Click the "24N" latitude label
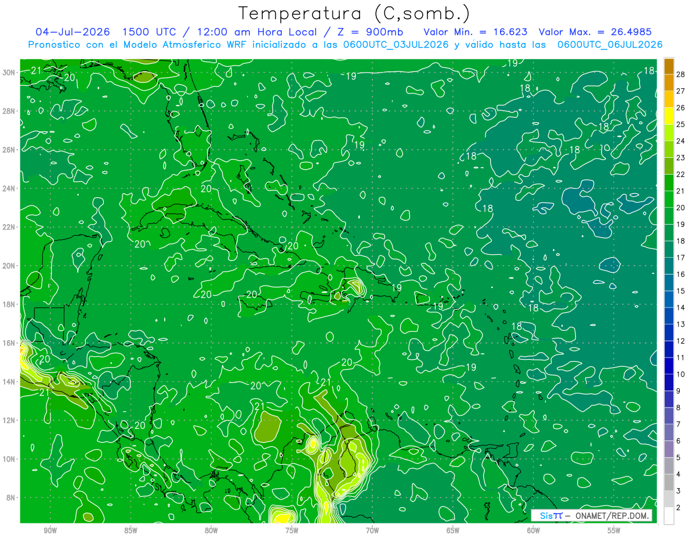696x538 pixels. 9,189
